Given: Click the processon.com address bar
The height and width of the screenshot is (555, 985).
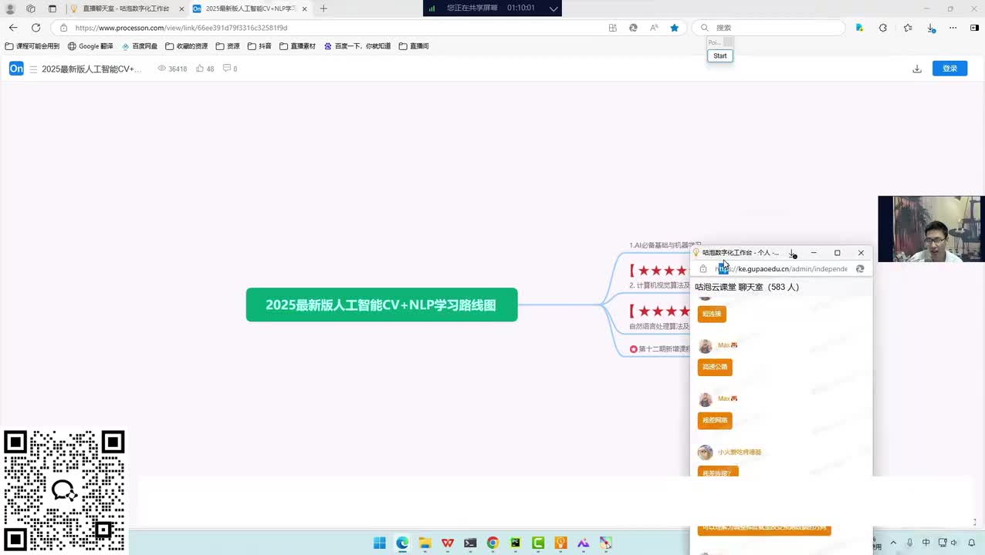Looking at the screenshot, I should point(332,28).
